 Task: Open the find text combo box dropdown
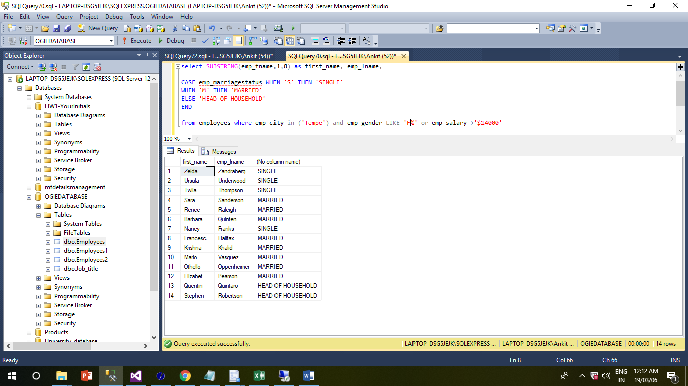pyautogui.click(x=537, y=28)
